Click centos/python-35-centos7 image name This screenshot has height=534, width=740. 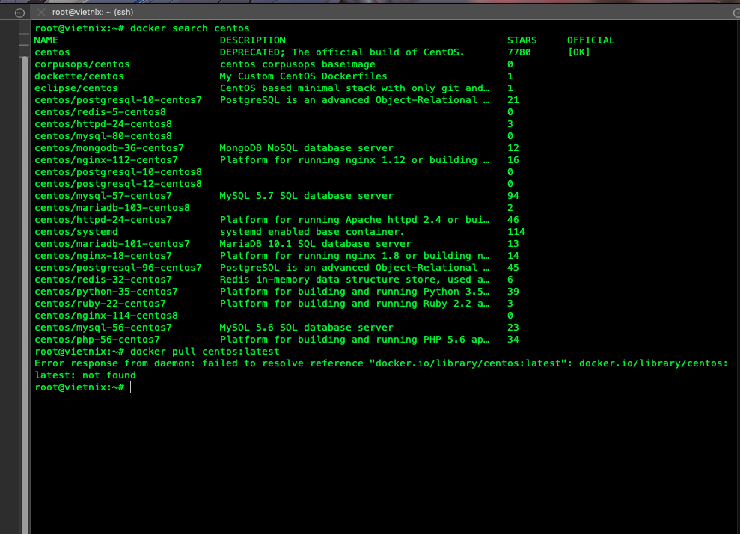(x=106, y=292)
